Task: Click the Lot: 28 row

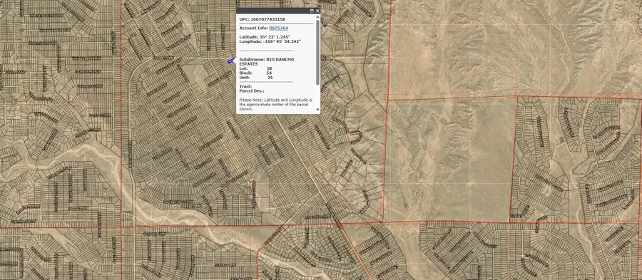Action: (256, 68)
